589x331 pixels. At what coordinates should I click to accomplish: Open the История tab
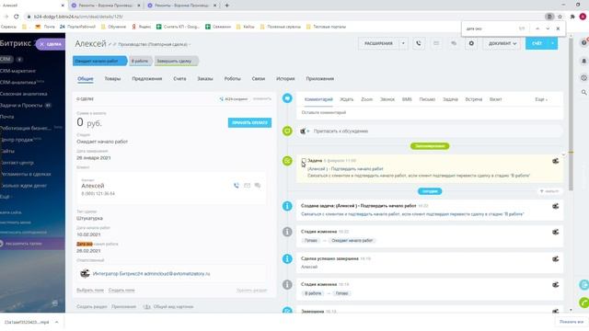coord(285,79)
